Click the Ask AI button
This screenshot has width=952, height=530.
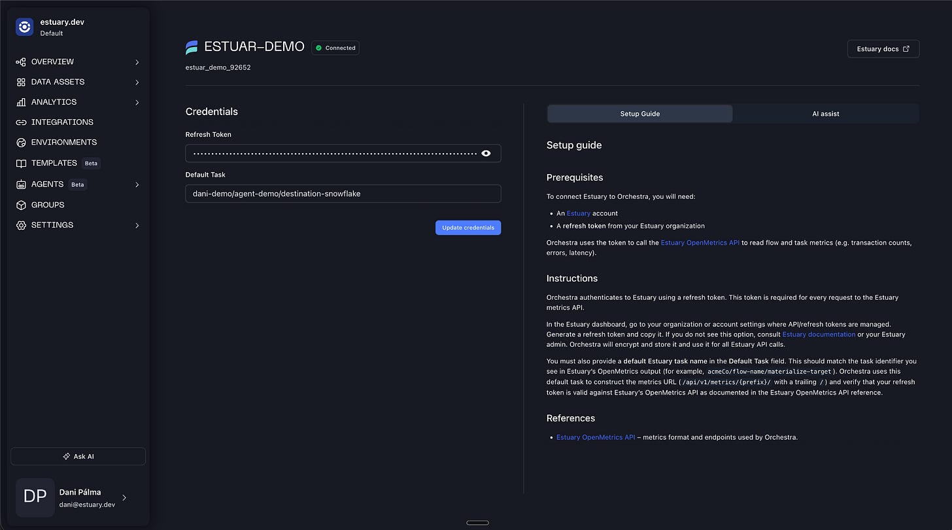pyautogui.click(x=78, y=456)
